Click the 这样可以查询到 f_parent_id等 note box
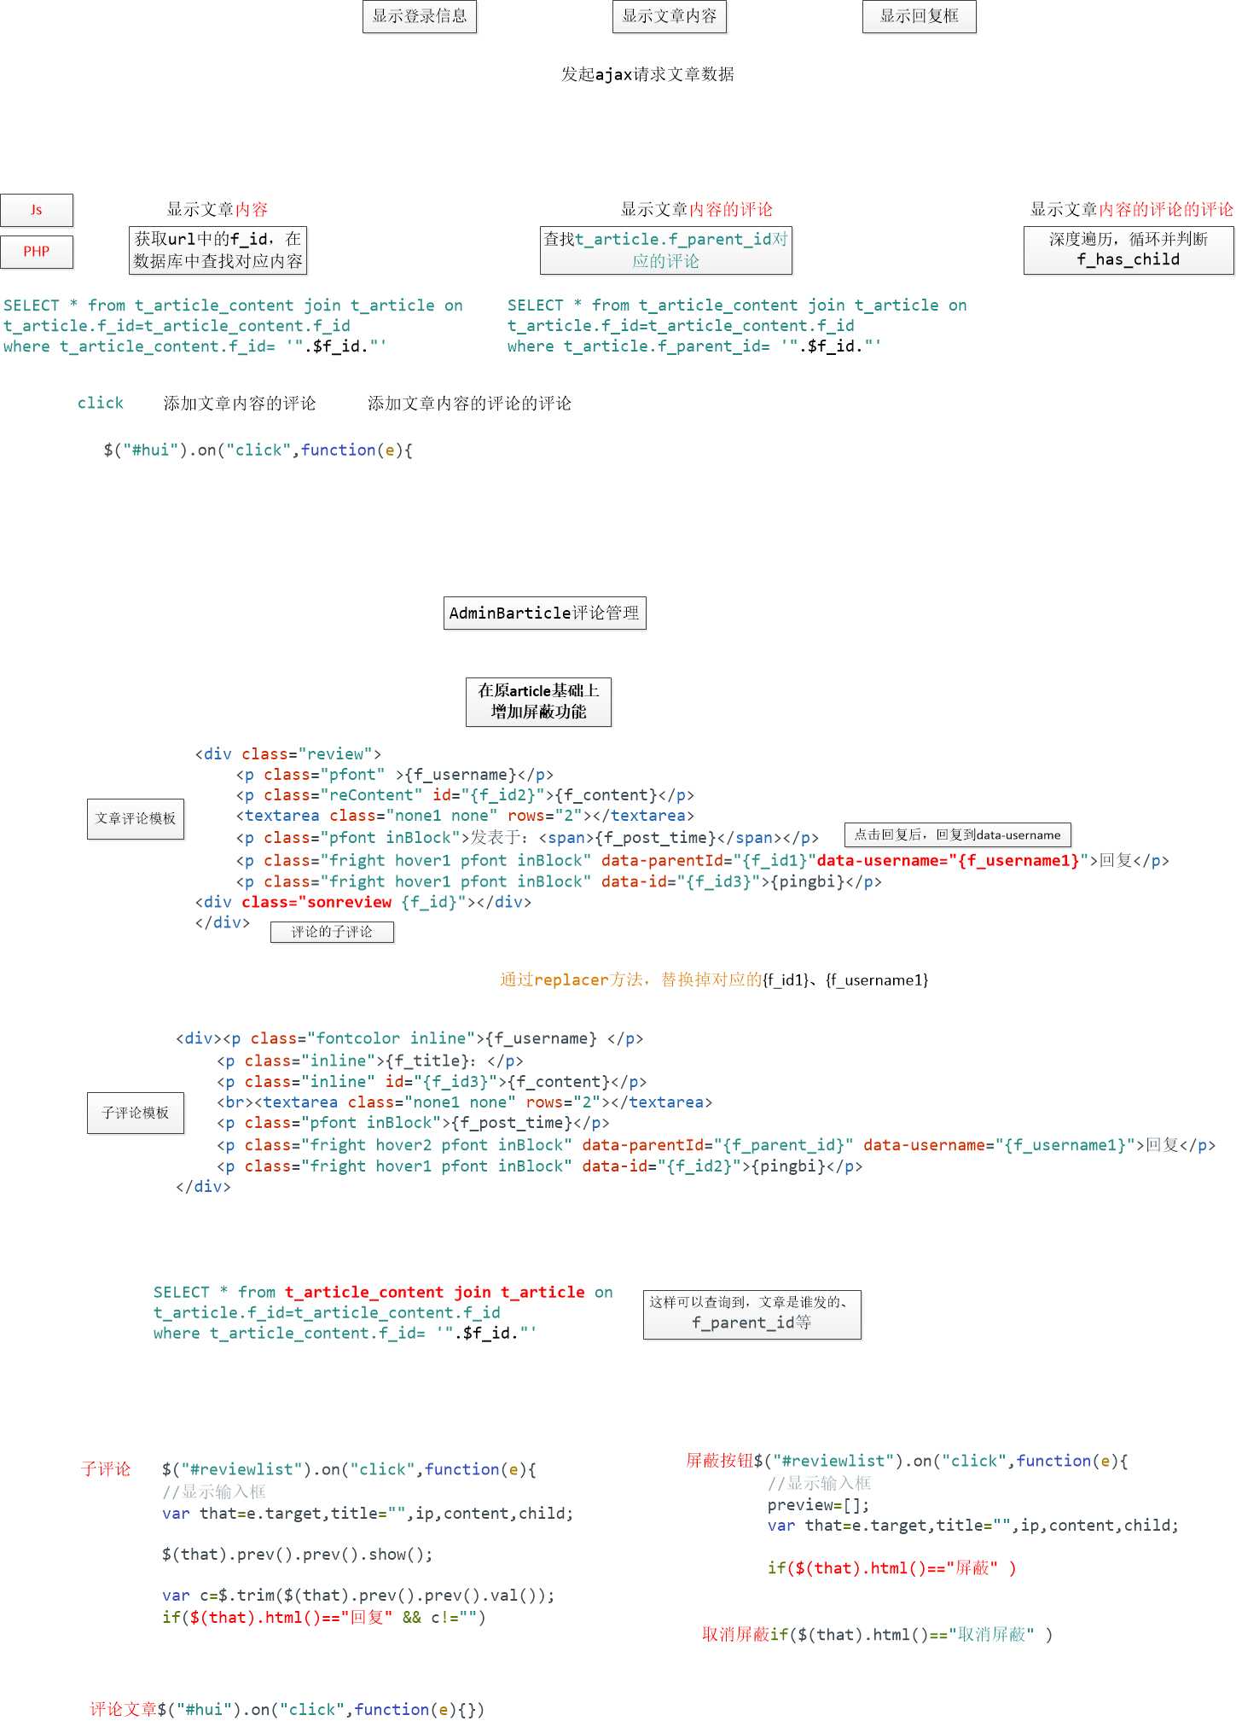The height and width of the screenshot is (1721, 1236). point(752,1315)
